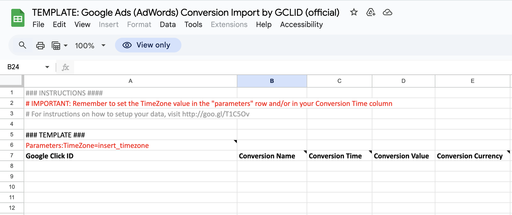This screenshot has height=215, width=512.
Task: Select column B header
Action: click(272, 81)
